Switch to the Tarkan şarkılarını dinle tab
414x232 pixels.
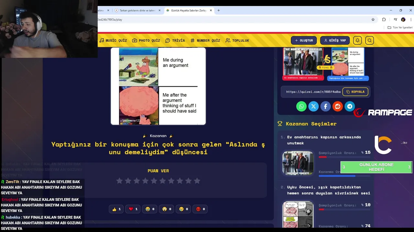[x=137, y=10]
